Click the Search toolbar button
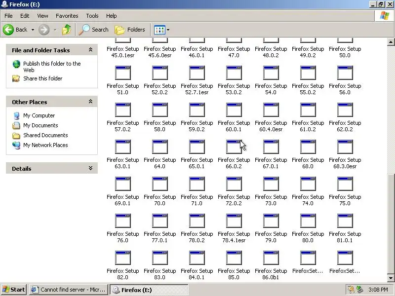Image resolution: width=395 pixels, height=296 pixels. (93, 30)
